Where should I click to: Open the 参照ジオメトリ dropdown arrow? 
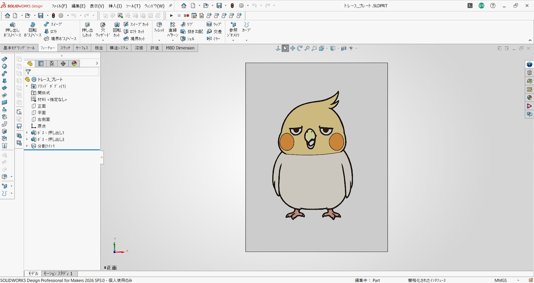[x=233, y=40]
